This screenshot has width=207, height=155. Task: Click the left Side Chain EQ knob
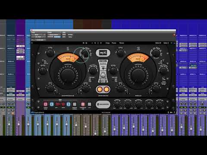pyautogui.click(x=93, y=70)
